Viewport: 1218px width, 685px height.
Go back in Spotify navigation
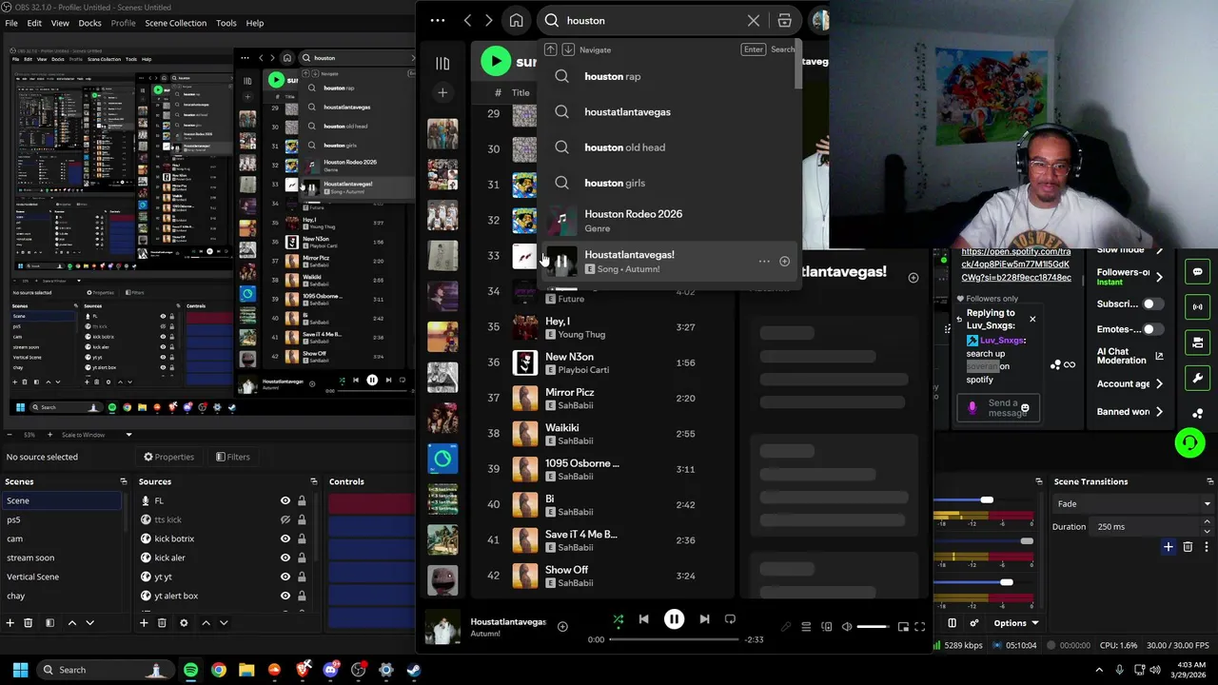(467, 20)
